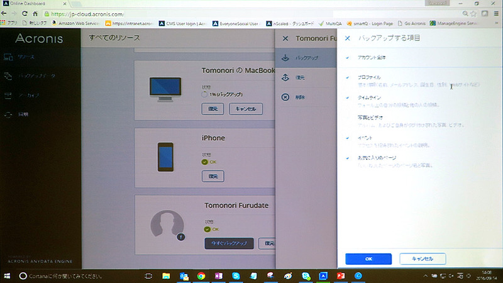Open File Explorer from the taskbar
This screenshot has height=283, width=503.
point(166,276)
